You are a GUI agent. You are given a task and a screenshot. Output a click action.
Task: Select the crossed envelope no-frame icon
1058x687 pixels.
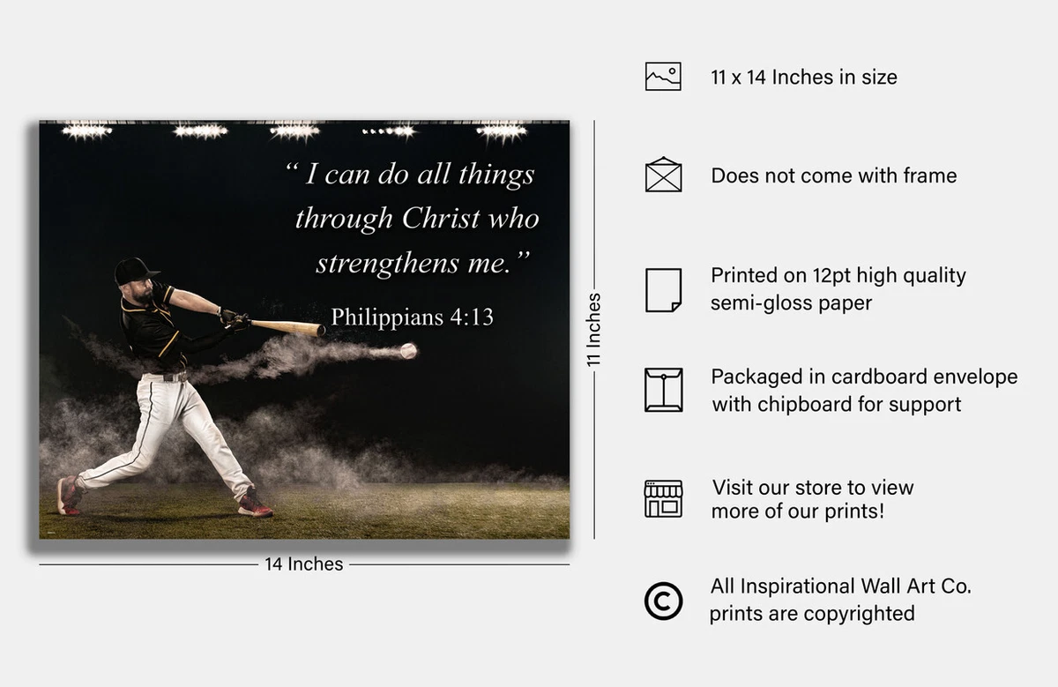pos(663,175)
